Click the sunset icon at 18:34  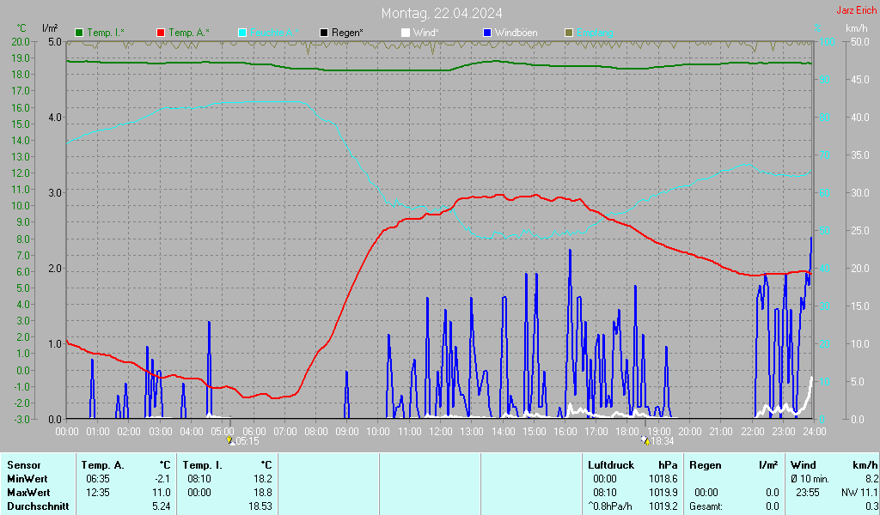[645, 440]
